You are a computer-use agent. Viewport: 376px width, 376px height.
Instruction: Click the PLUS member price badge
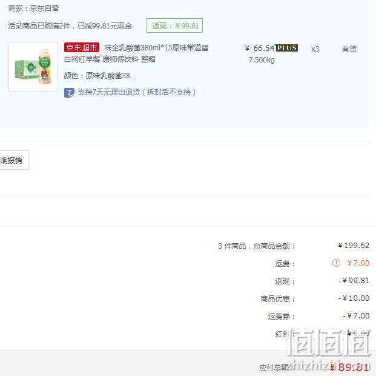click(x=286, y=48)
